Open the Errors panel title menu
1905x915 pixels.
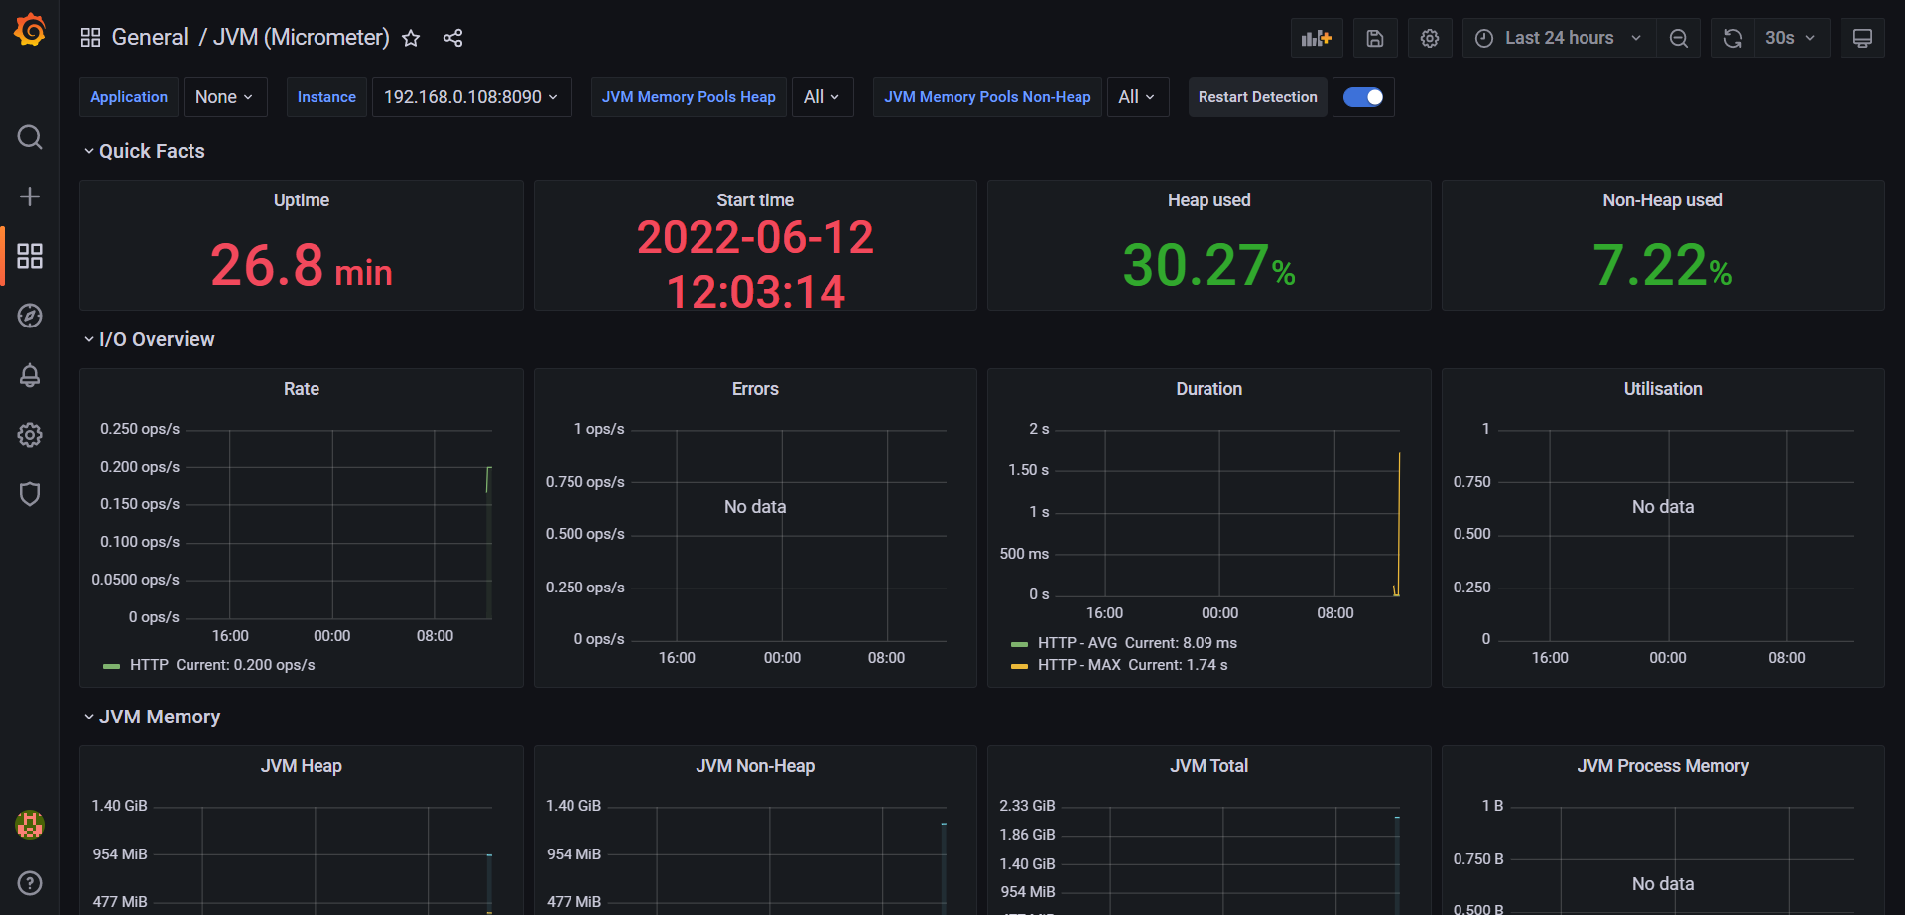(x=755, y=389)
